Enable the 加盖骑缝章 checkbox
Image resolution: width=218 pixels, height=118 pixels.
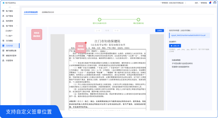pyautogui.click(x=170, y=60)
